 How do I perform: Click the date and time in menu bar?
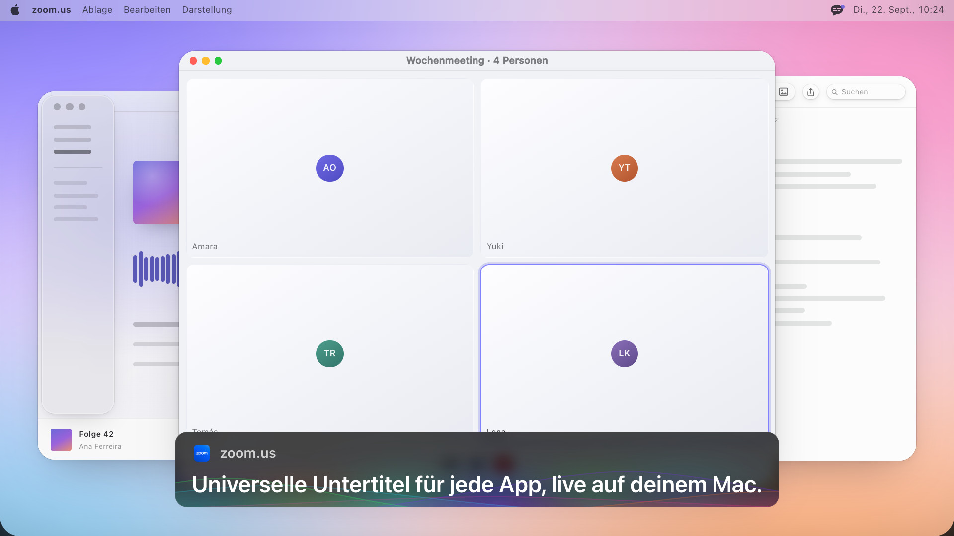click(898, 10)
